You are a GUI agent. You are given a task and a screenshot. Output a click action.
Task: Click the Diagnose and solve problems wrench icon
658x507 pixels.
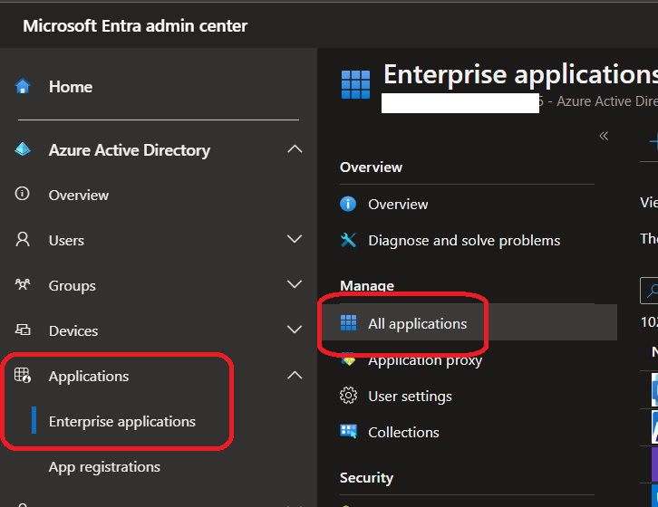pos(348,240)
